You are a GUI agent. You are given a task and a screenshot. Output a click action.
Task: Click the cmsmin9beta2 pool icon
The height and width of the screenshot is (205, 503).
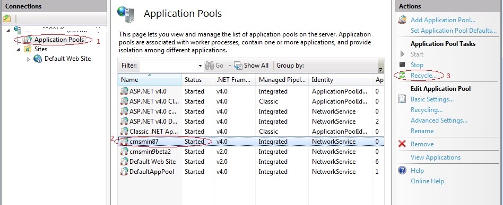[124, 151]
